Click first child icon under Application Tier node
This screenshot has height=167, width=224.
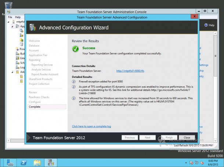[x=21, y=31]
